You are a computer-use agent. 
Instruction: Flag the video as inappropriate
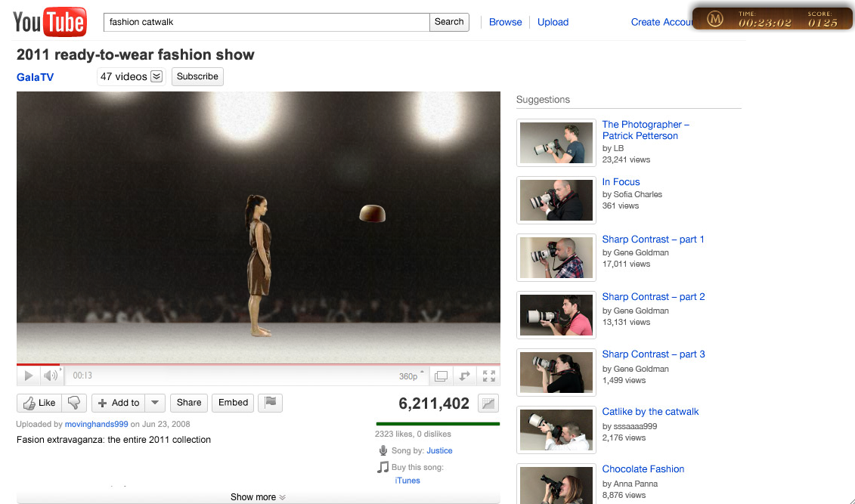point(270,403)
